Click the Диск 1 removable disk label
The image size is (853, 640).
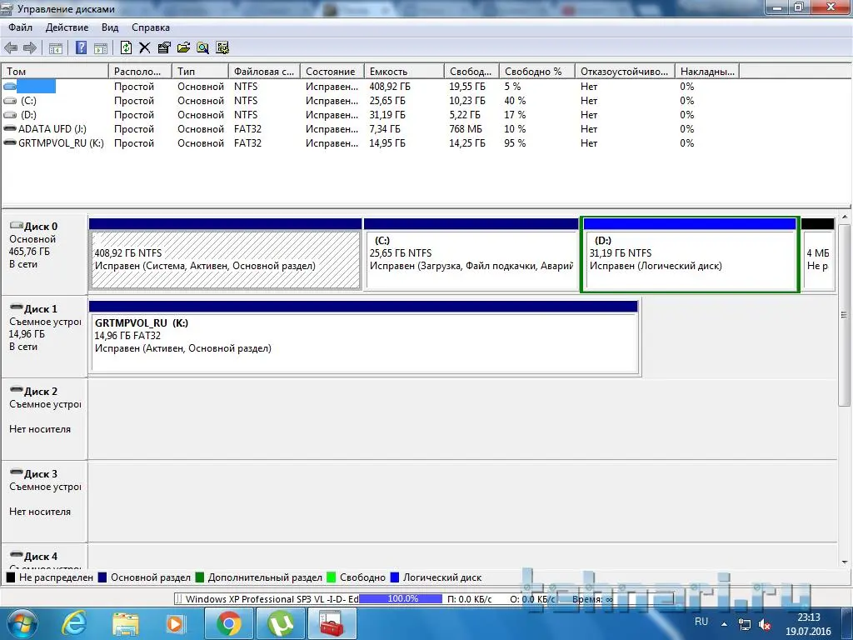[41, 309]
